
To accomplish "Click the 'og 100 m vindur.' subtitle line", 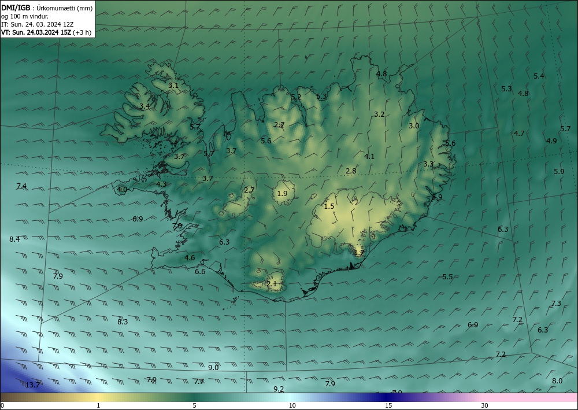I will tap(25, 16).
